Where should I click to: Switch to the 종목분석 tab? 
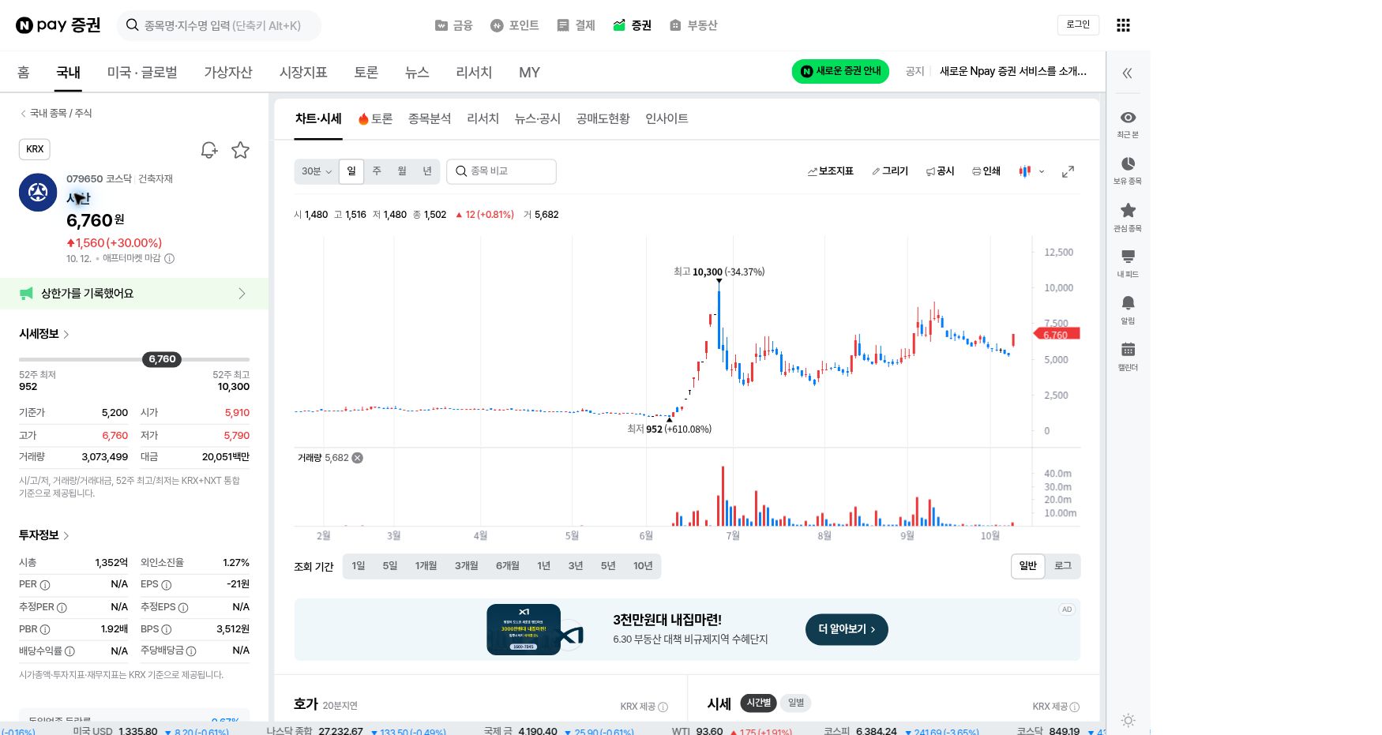point(430,118)
